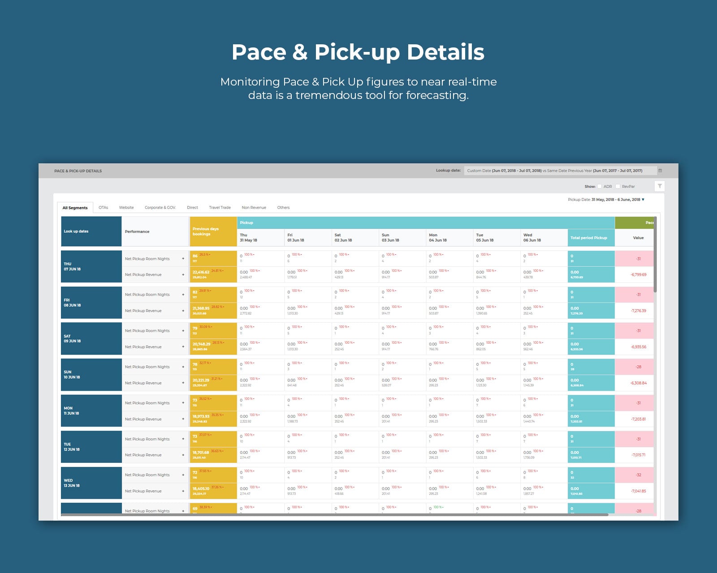This screenshot has height=573, width=717.
Task: Expand Net Pickup Room Nights for THU 07 JUN
Action: (184, 259)
